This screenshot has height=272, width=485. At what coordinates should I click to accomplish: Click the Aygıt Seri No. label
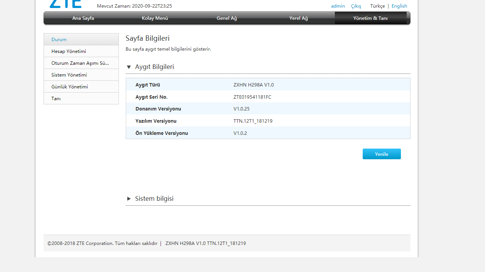tap(151, 97)
